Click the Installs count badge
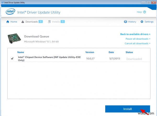 click(63, 22)
